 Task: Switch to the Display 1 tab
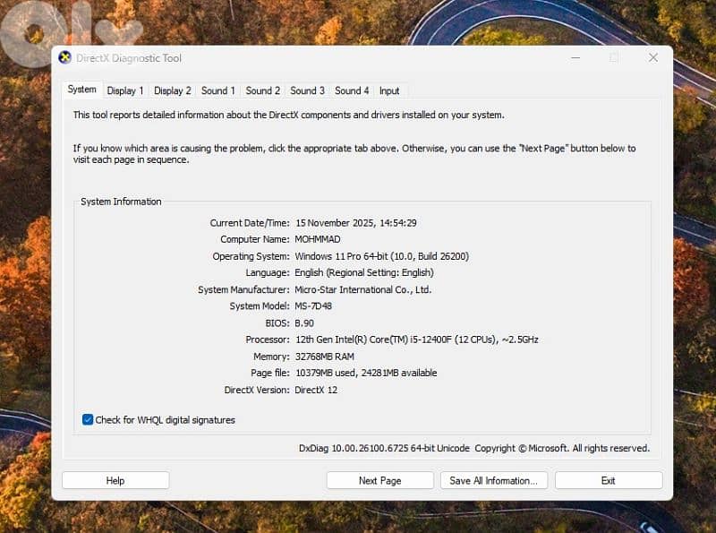(x=125, y=90)
